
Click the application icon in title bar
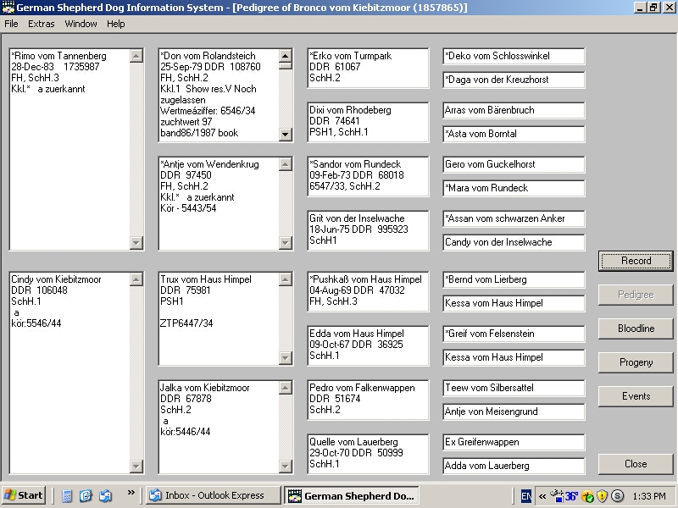coord(8,8)
